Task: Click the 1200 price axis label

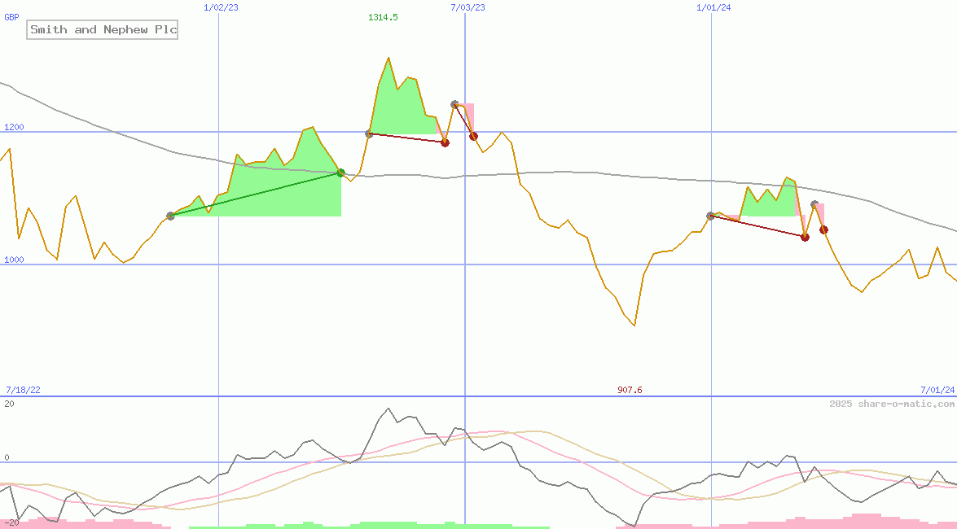Action: tap(14, 127)
